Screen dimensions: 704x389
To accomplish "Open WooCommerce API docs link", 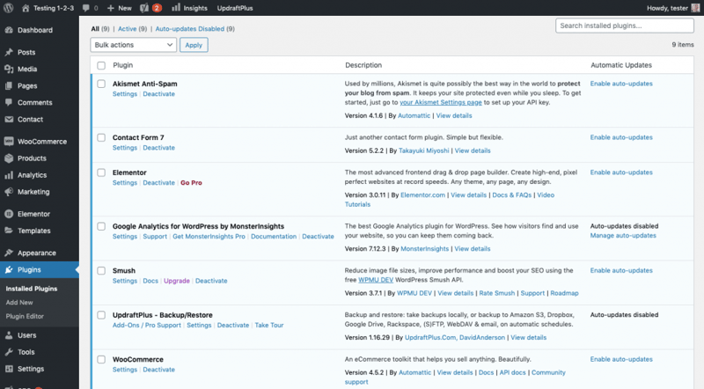I will [x=512, y=372].
